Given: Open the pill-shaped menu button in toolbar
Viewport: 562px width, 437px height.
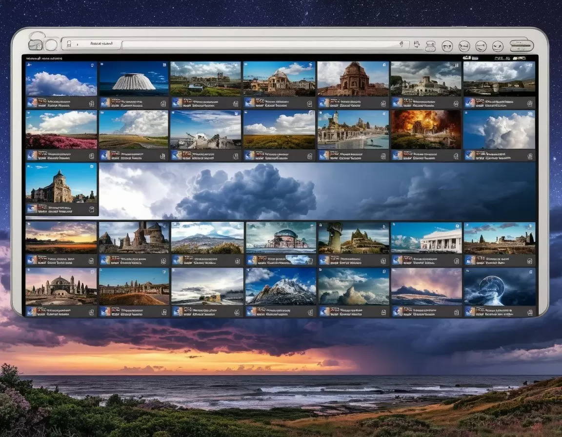Looking at the screenshot, I should [522, 46].
